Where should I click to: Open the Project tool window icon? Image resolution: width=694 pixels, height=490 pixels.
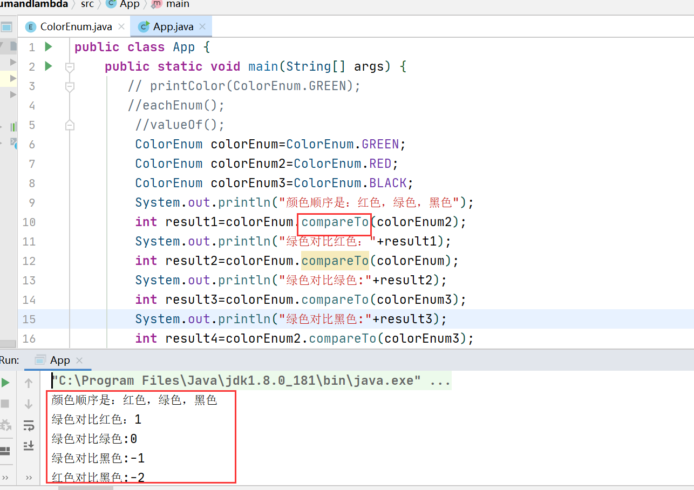(x=6, y=27)
